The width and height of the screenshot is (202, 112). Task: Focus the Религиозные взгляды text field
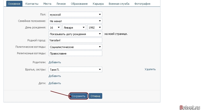(75, 53)
